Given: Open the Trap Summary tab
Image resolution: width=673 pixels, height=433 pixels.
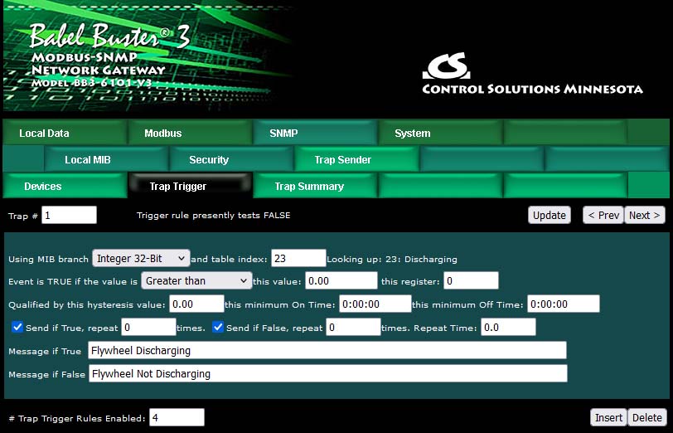Looking at the screenshot, I should click(x=309, y=187).
